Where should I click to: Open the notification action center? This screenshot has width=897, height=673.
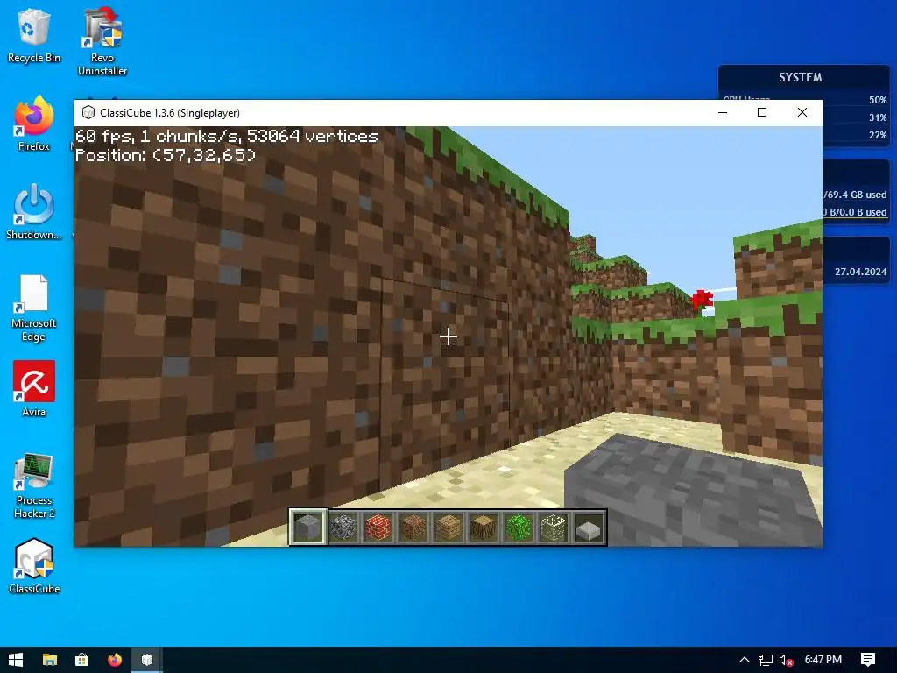point(868,660)
